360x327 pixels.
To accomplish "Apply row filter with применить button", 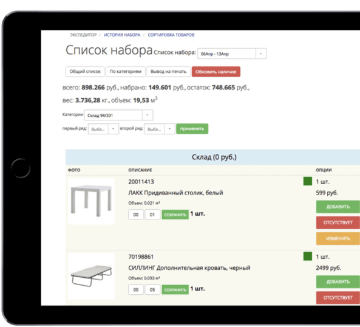I will pos(192,129).
